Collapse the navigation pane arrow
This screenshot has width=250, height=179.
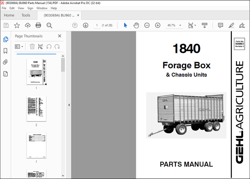[69, 105]
